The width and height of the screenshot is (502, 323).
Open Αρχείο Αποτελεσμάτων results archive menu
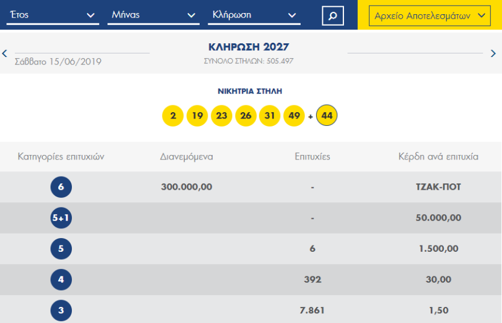coord(430,16)
